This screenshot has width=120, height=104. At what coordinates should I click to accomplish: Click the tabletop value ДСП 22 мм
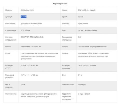(x=25, y=30)
